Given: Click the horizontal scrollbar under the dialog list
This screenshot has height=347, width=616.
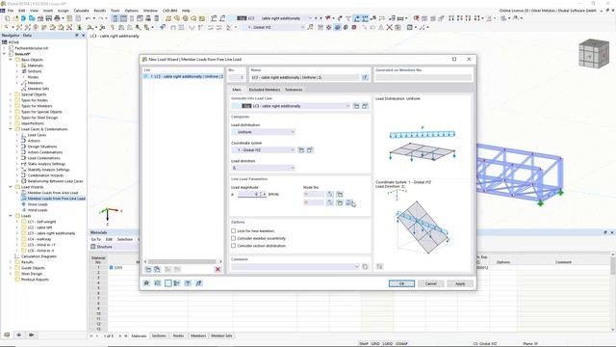Looking at the screenshot, I should pos(183,261).
